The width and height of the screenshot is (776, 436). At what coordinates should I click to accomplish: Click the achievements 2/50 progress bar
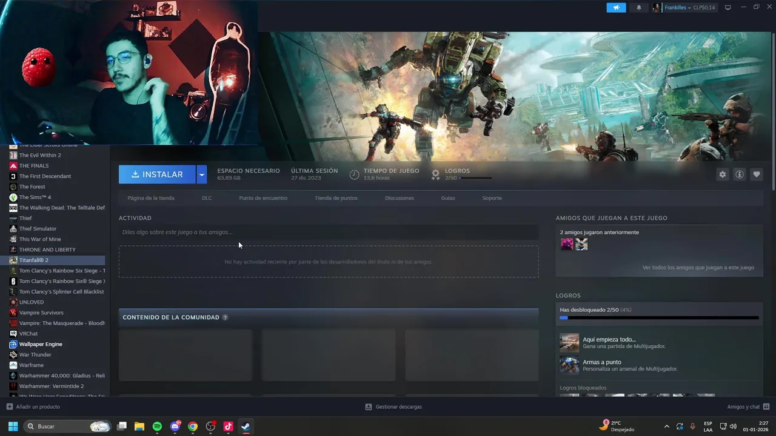click(659, 317)
